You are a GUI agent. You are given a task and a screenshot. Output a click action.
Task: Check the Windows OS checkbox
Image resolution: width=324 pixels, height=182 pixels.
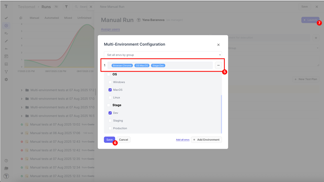coord(110,82)
